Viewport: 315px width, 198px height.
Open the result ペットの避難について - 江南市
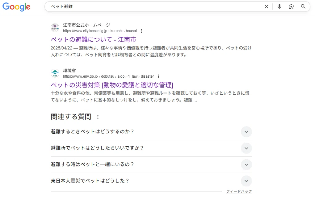pos(93,39)
